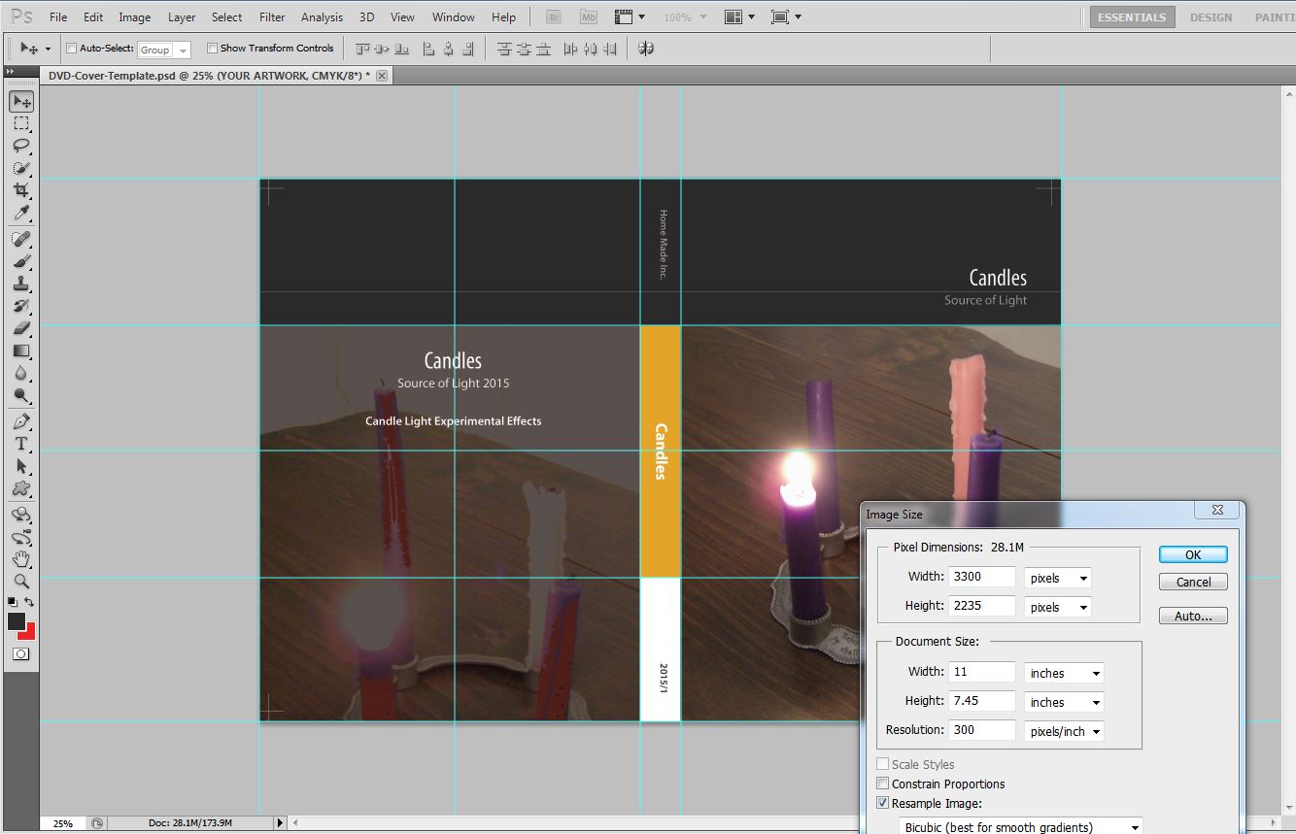
Task: Select the Path Selection tool
Action: (21, 466)
